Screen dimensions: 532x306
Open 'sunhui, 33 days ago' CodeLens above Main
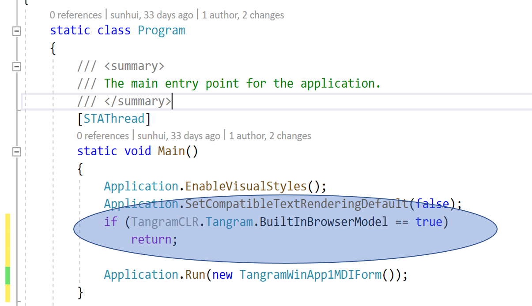tap(178, 136)
